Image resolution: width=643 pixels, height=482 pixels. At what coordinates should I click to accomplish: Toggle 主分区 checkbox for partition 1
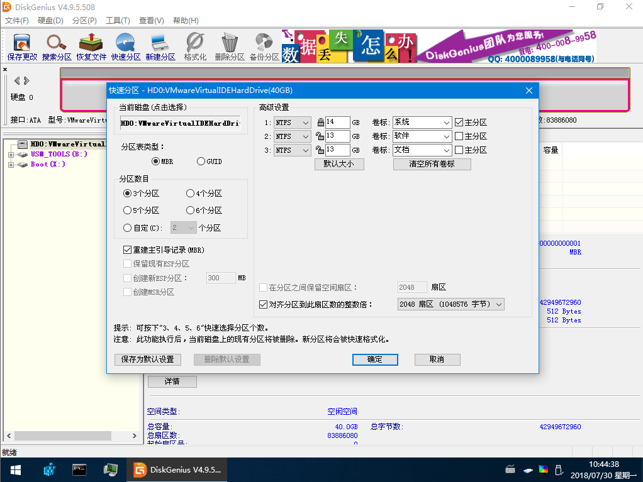coord(459,122)
